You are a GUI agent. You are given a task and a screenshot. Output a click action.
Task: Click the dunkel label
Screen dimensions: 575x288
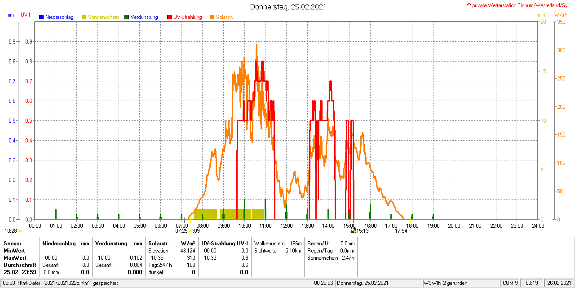click(x=156, y=272)
